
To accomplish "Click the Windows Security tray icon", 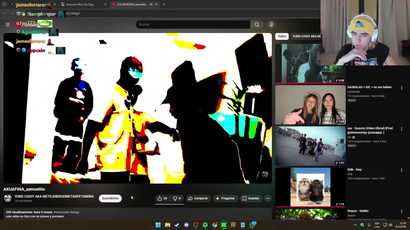I will [x=362, y=225].
